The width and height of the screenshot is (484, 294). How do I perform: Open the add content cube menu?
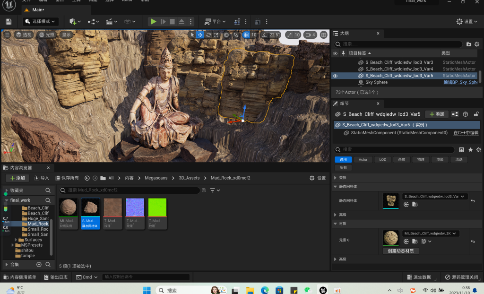(x=75, y=22)
